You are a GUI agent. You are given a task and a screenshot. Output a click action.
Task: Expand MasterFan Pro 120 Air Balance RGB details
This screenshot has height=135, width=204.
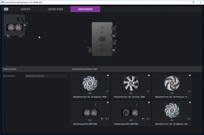coord(90,93)
